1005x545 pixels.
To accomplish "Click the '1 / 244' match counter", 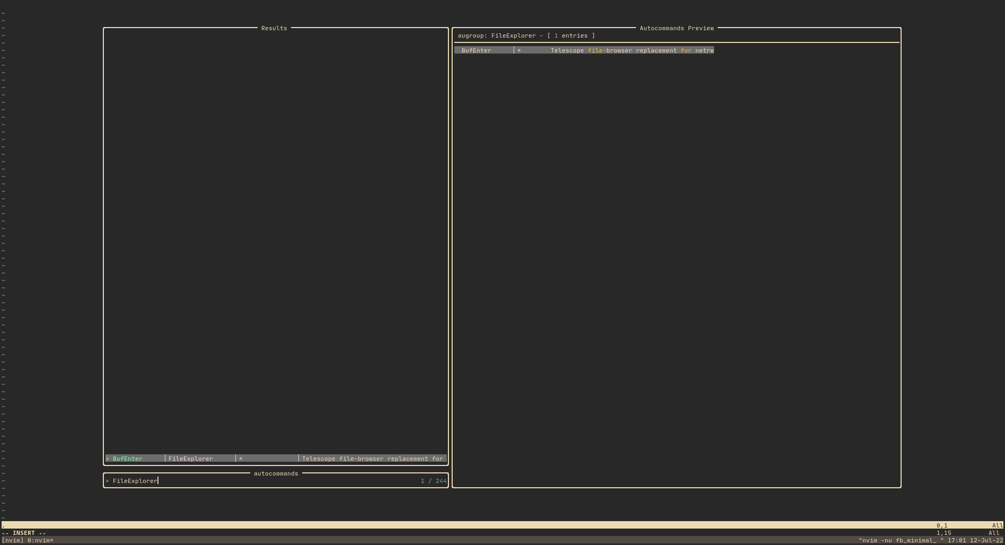I will [x=434, y=481].
